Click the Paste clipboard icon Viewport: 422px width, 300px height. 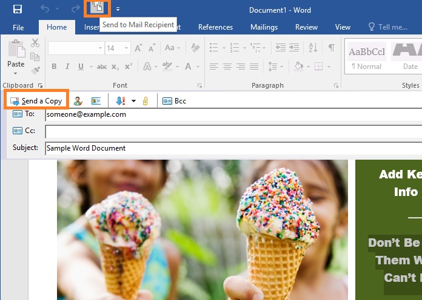click(x=16, y=50)
